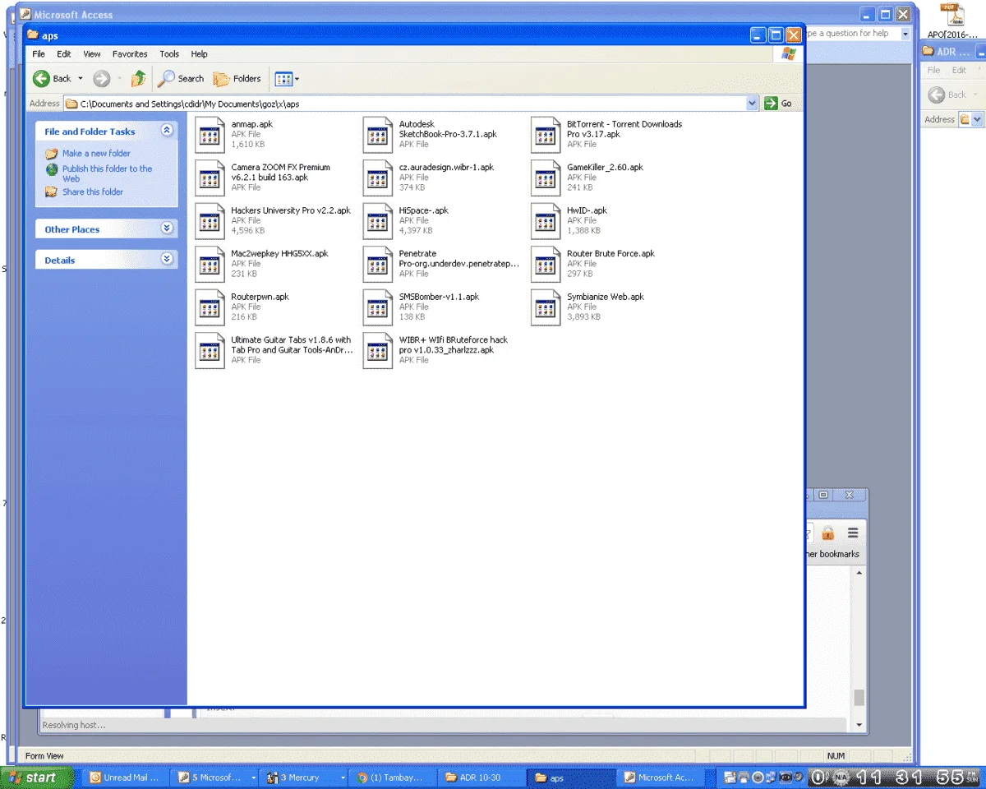The width and height of the screenshot is (986, 789).
Task: Select the HiSpace-.apk file icon
Action: click(378, 221)
